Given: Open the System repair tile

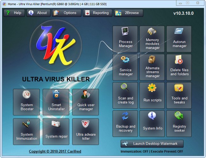Looking at the screenshot, I should (x=56, y=132).
